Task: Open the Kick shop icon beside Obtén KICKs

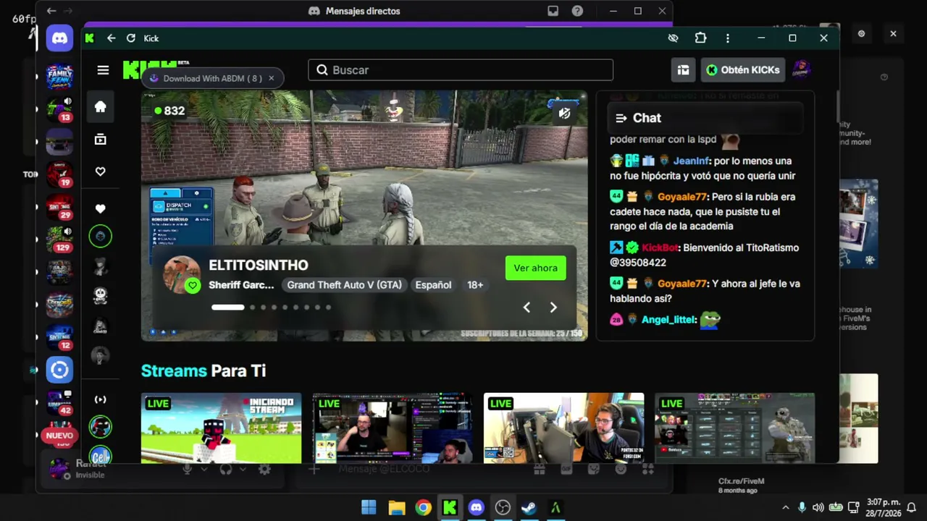Action: (x=683, y=70)
